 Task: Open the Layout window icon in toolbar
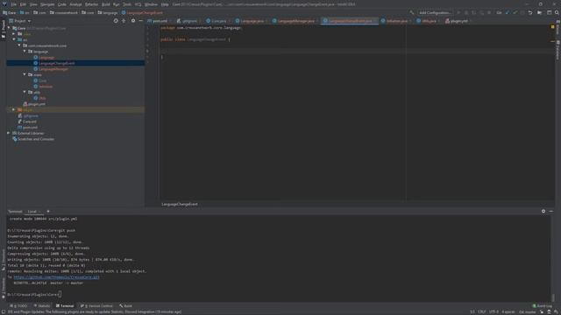point(549,12)
